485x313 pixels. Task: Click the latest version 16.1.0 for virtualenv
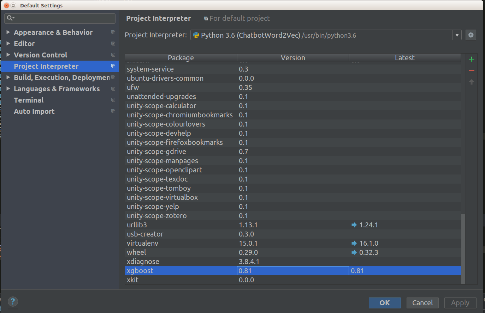369,243
